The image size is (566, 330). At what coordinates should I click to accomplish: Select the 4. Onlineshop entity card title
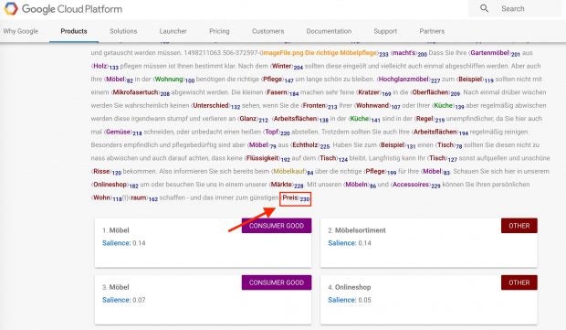tap(350, 287)
